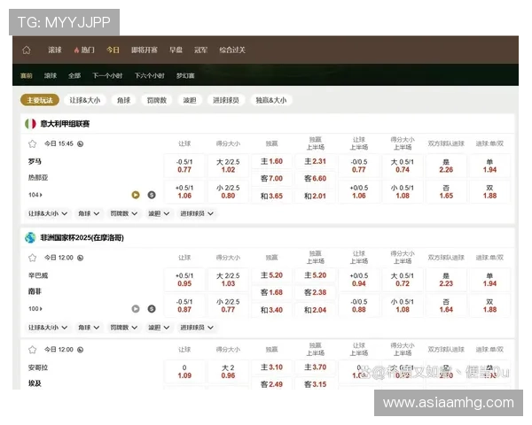Screen dimensions: 532x425
Task: Open the 综合过关 tab
Action: point(232,50)
